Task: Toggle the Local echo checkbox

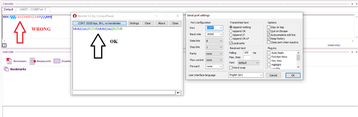Action: pos(231,43)
